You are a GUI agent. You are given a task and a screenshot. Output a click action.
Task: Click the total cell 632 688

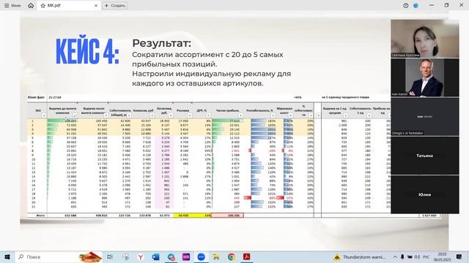coord(62,215)
